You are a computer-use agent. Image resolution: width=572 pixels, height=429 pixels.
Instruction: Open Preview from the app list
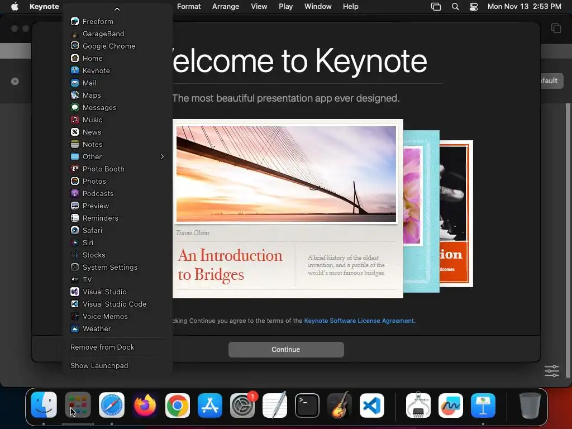pos(117,206)
